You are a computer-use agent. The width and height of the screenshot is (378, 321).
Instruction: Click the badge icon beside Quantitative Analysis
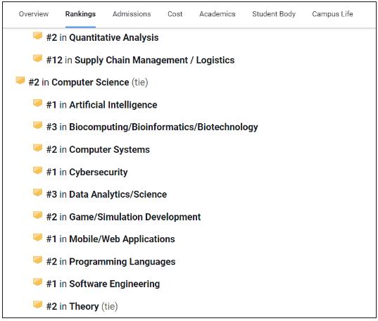pyautogui.click(x=37, y=36)
